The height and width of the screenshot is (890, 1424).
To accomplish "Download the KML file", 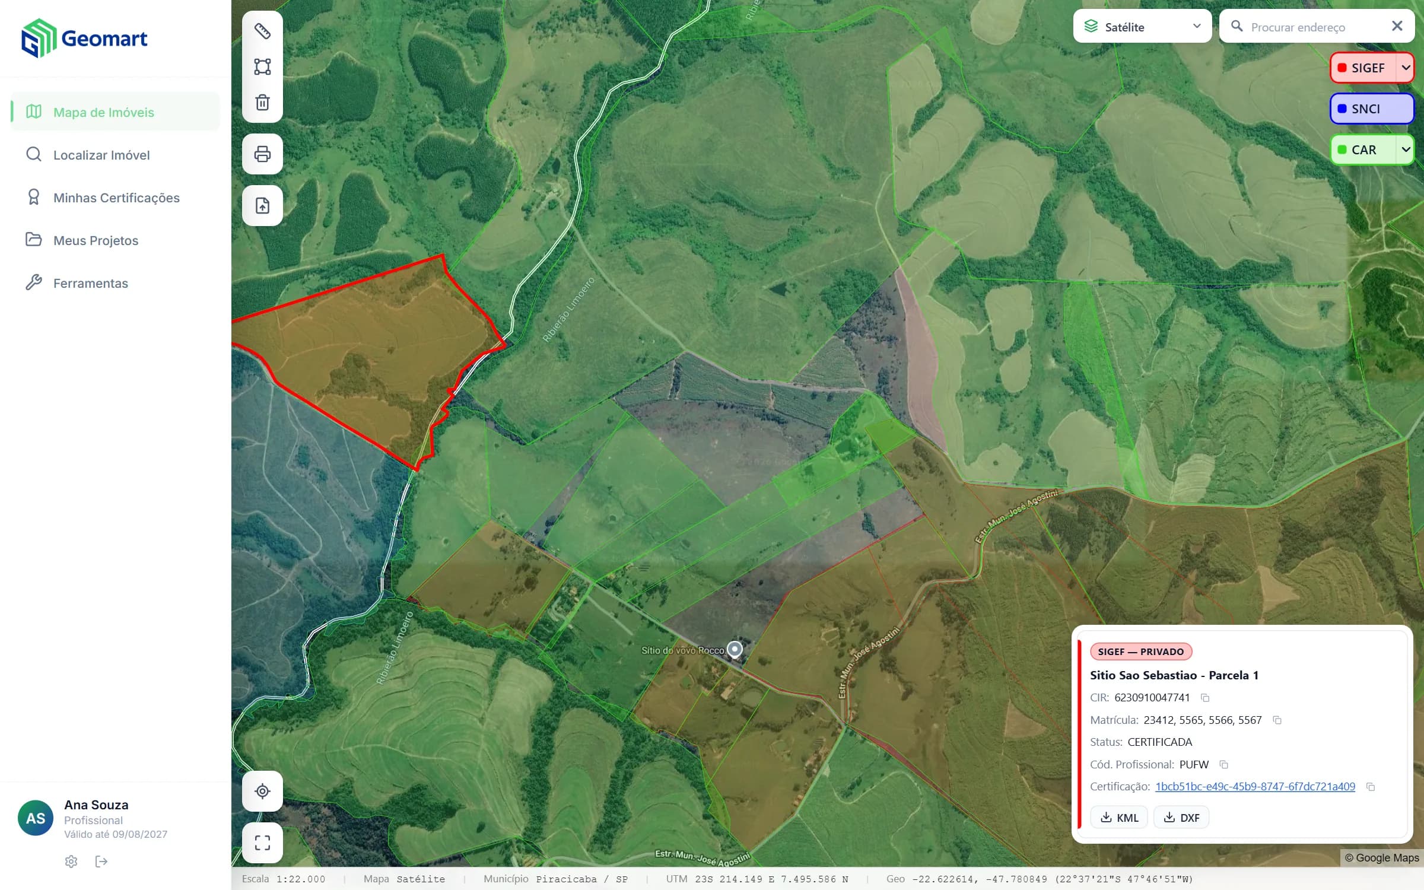I will click(x=1119, y=818).
